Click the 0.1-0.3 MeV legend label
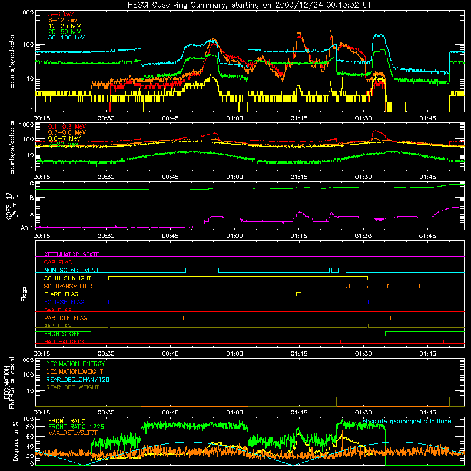The image size is (471, 471). click(x=67, y=127)
